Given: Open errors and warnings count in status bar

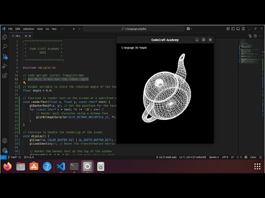Looking at the screenshot, I should pyautogui.click(x=29, y=157).
